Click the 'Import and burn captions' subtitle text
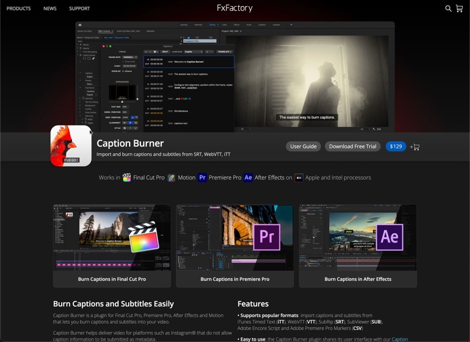This screenshot has height=342, width=470. click(x=163, y=154)
